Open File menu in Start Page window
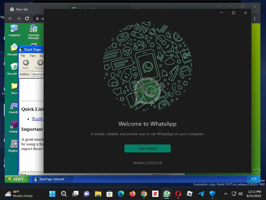Screen dimensions: 266x200 pos(23,56)
